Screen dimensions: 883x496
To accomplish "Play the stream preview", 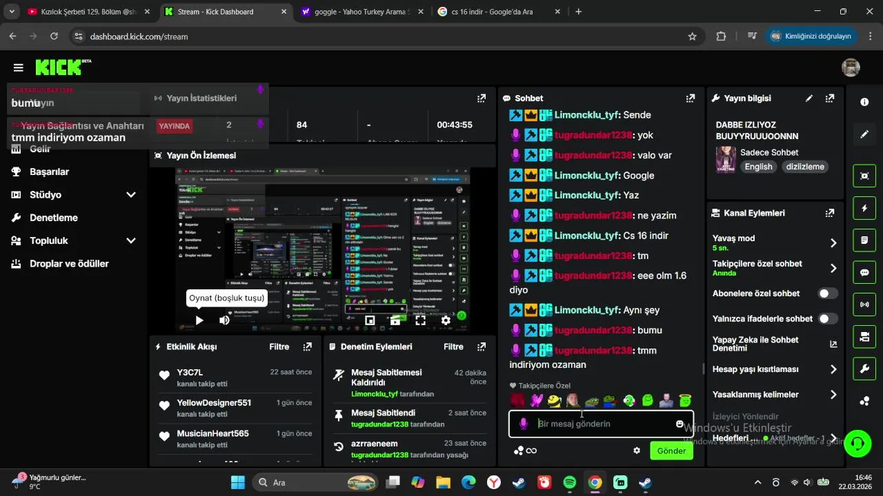I will click(199, 320).
